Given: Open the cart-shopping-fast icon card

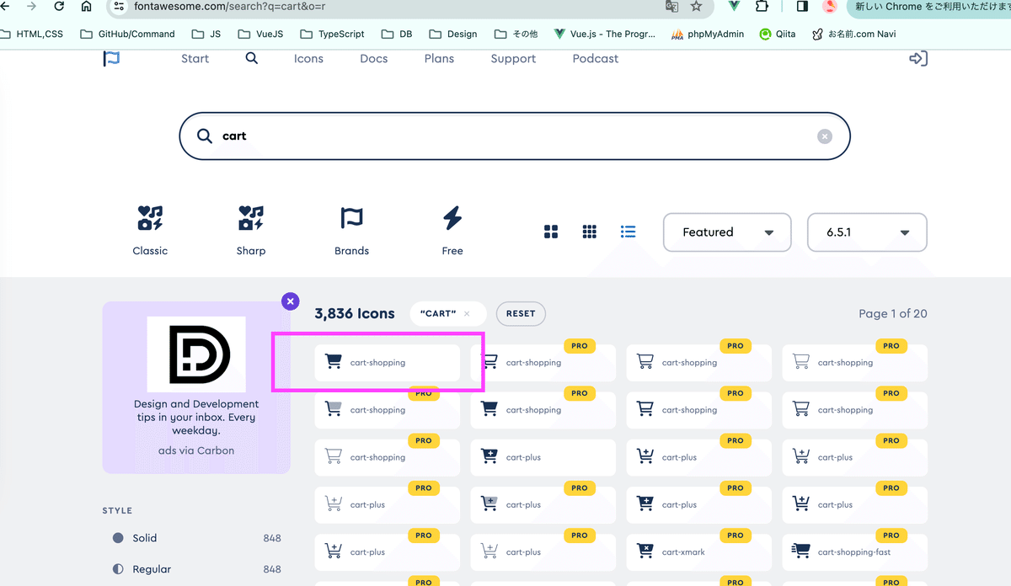Looking at the screenshot, I should coord(855,552).
